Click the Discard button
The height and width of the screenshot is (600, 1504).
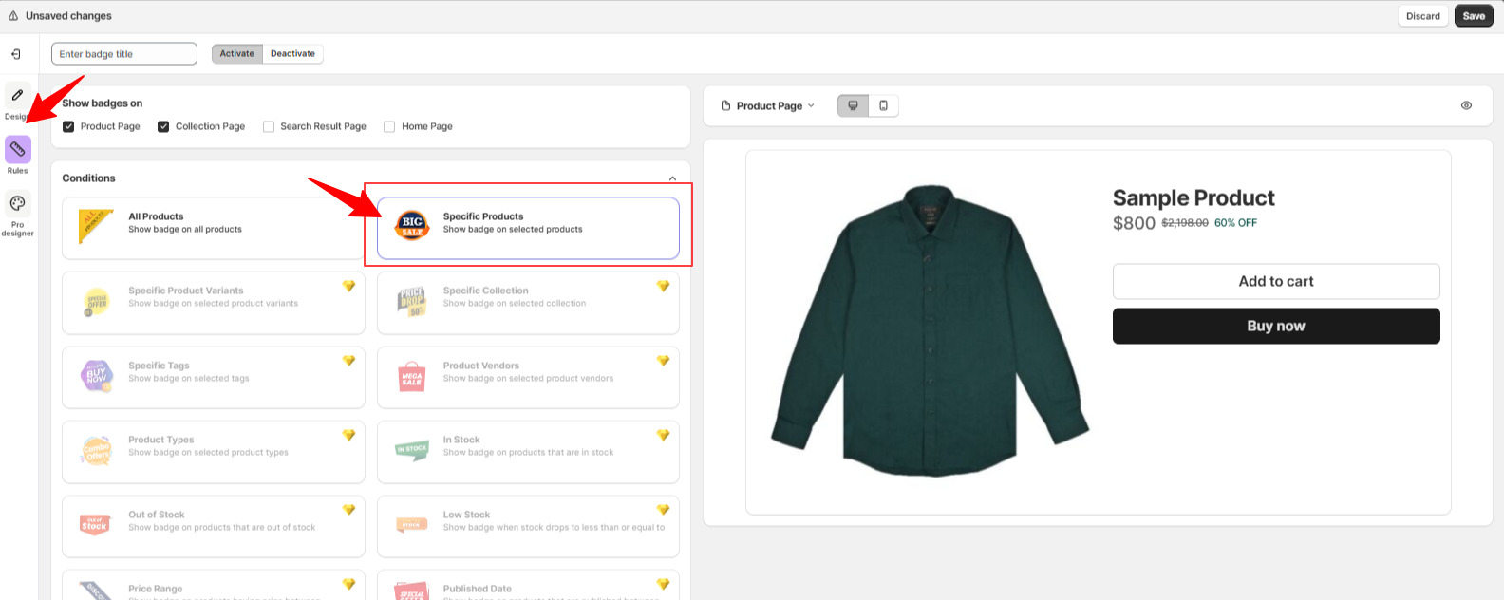point(1423,16)
